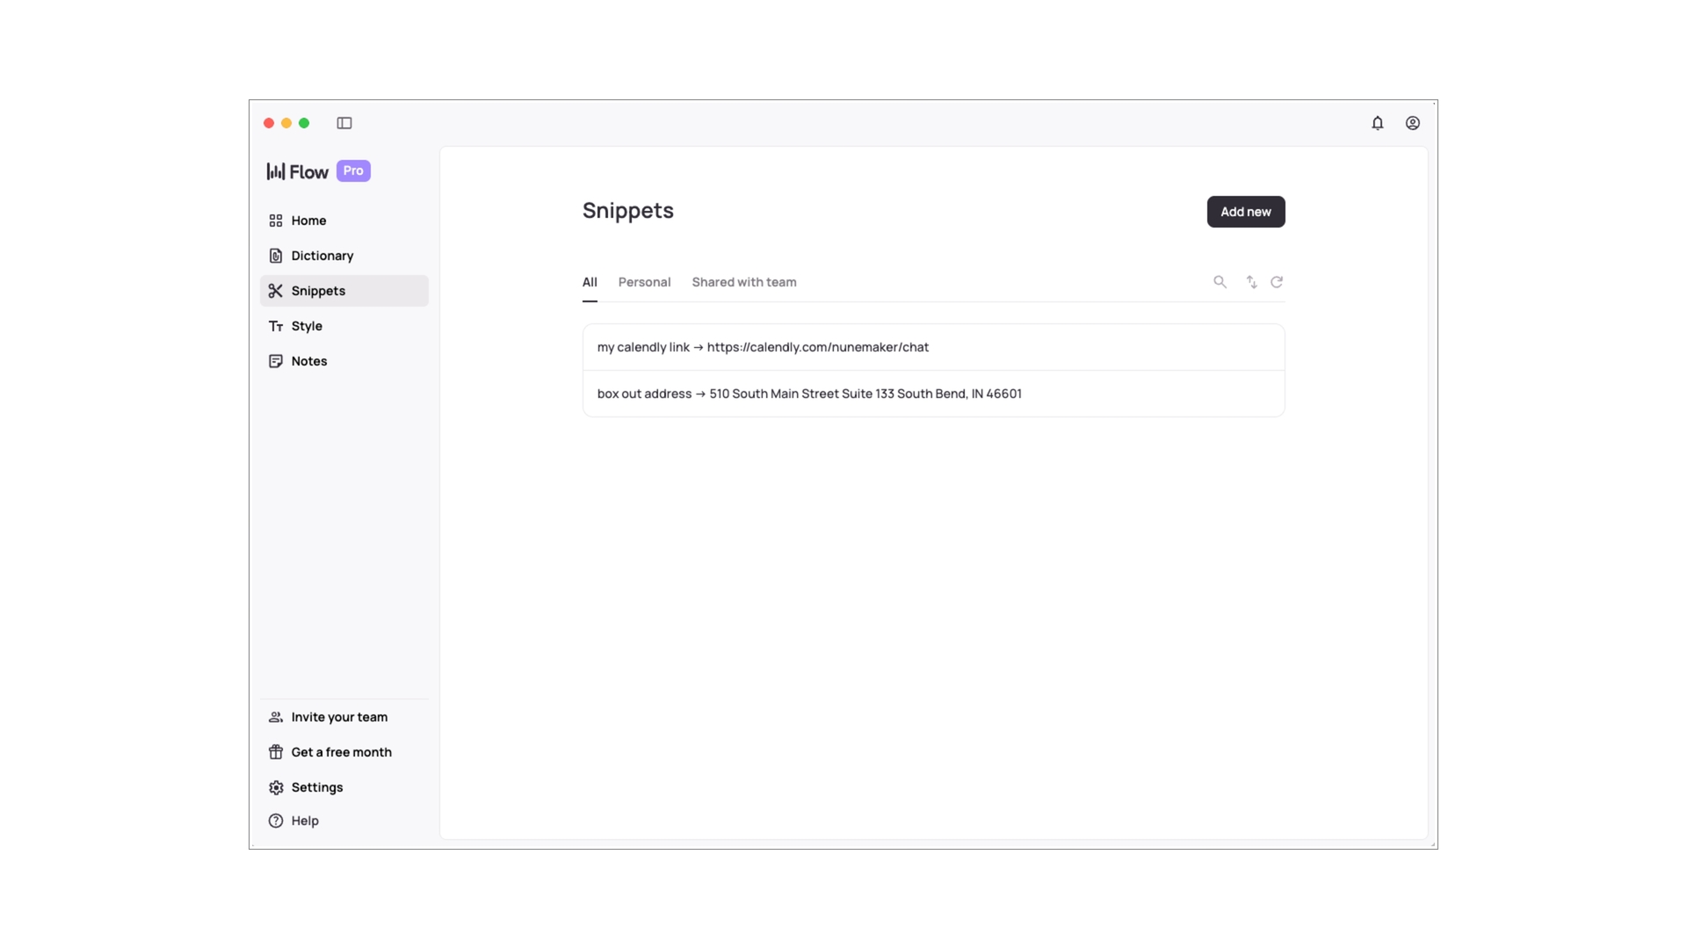Viewport: 1687px width, 949px height.
Task: Open the Notes section
Action: 309,361
